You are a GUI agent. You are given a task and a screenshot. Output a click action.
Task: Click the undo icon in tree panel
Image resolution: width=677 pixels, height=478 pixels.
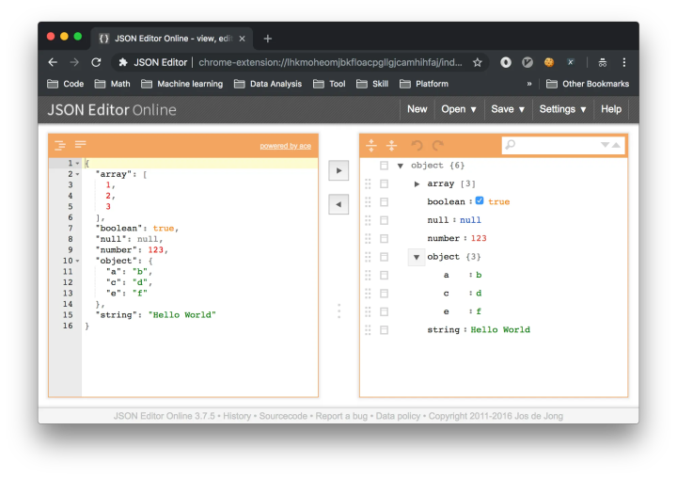coord(417,145)
